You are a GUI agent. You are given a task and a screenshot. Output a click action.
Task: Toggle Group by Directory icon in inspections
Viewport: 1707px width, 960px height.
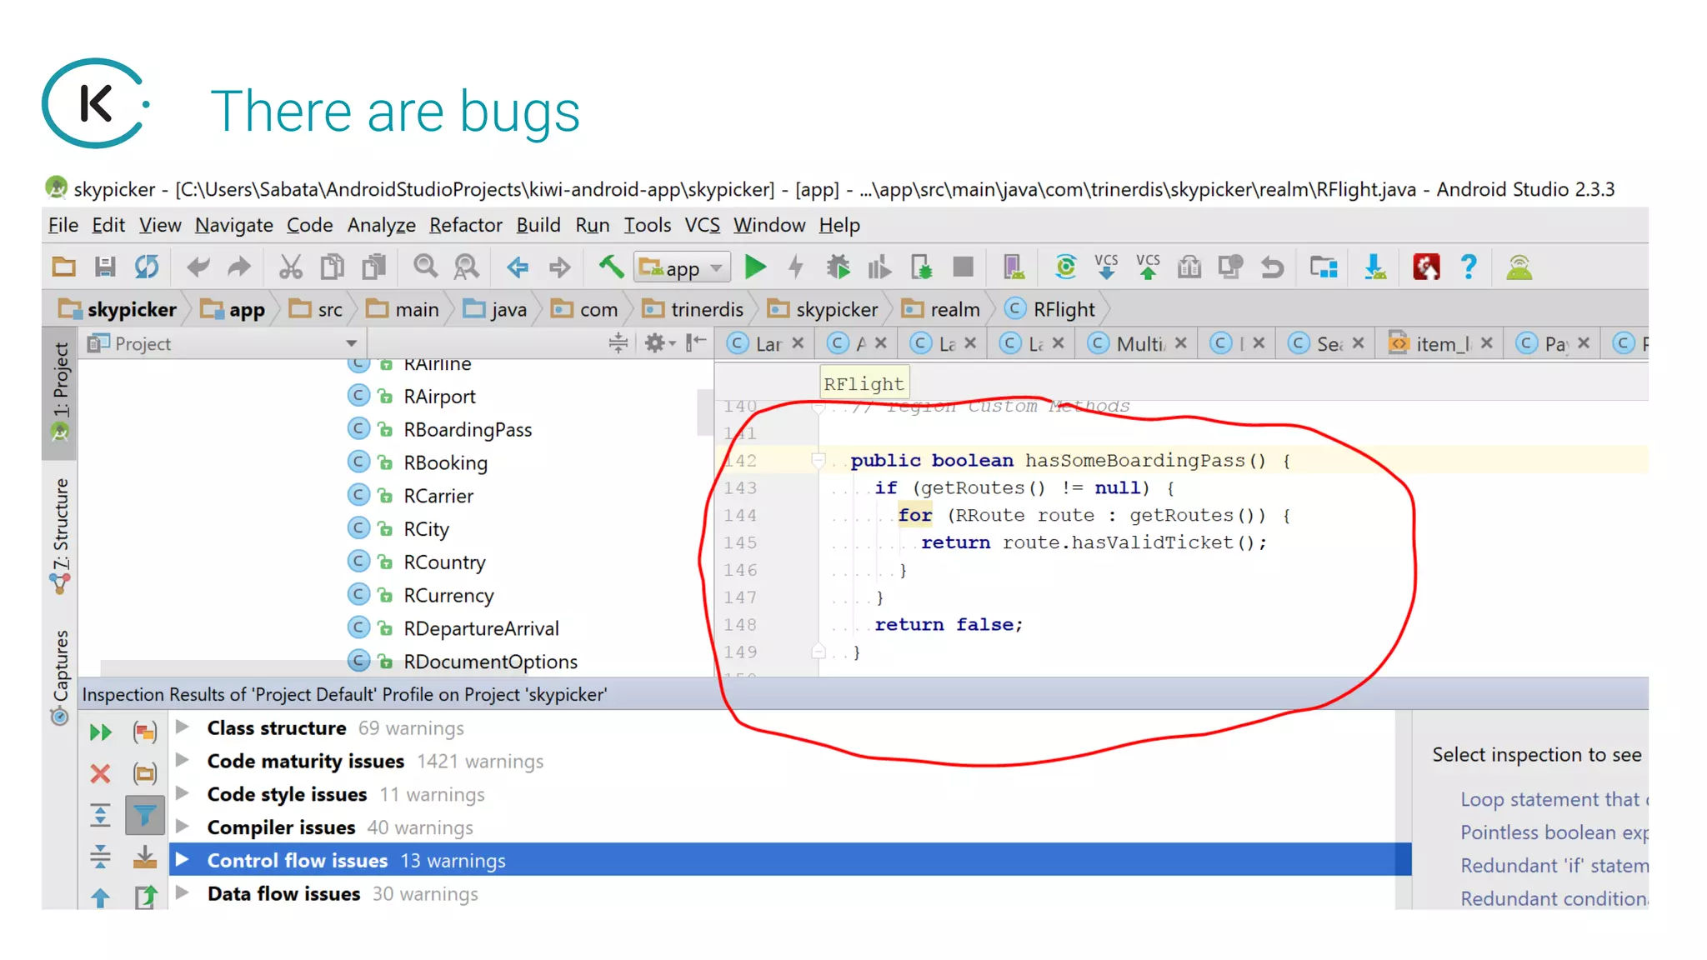point(145,773)
